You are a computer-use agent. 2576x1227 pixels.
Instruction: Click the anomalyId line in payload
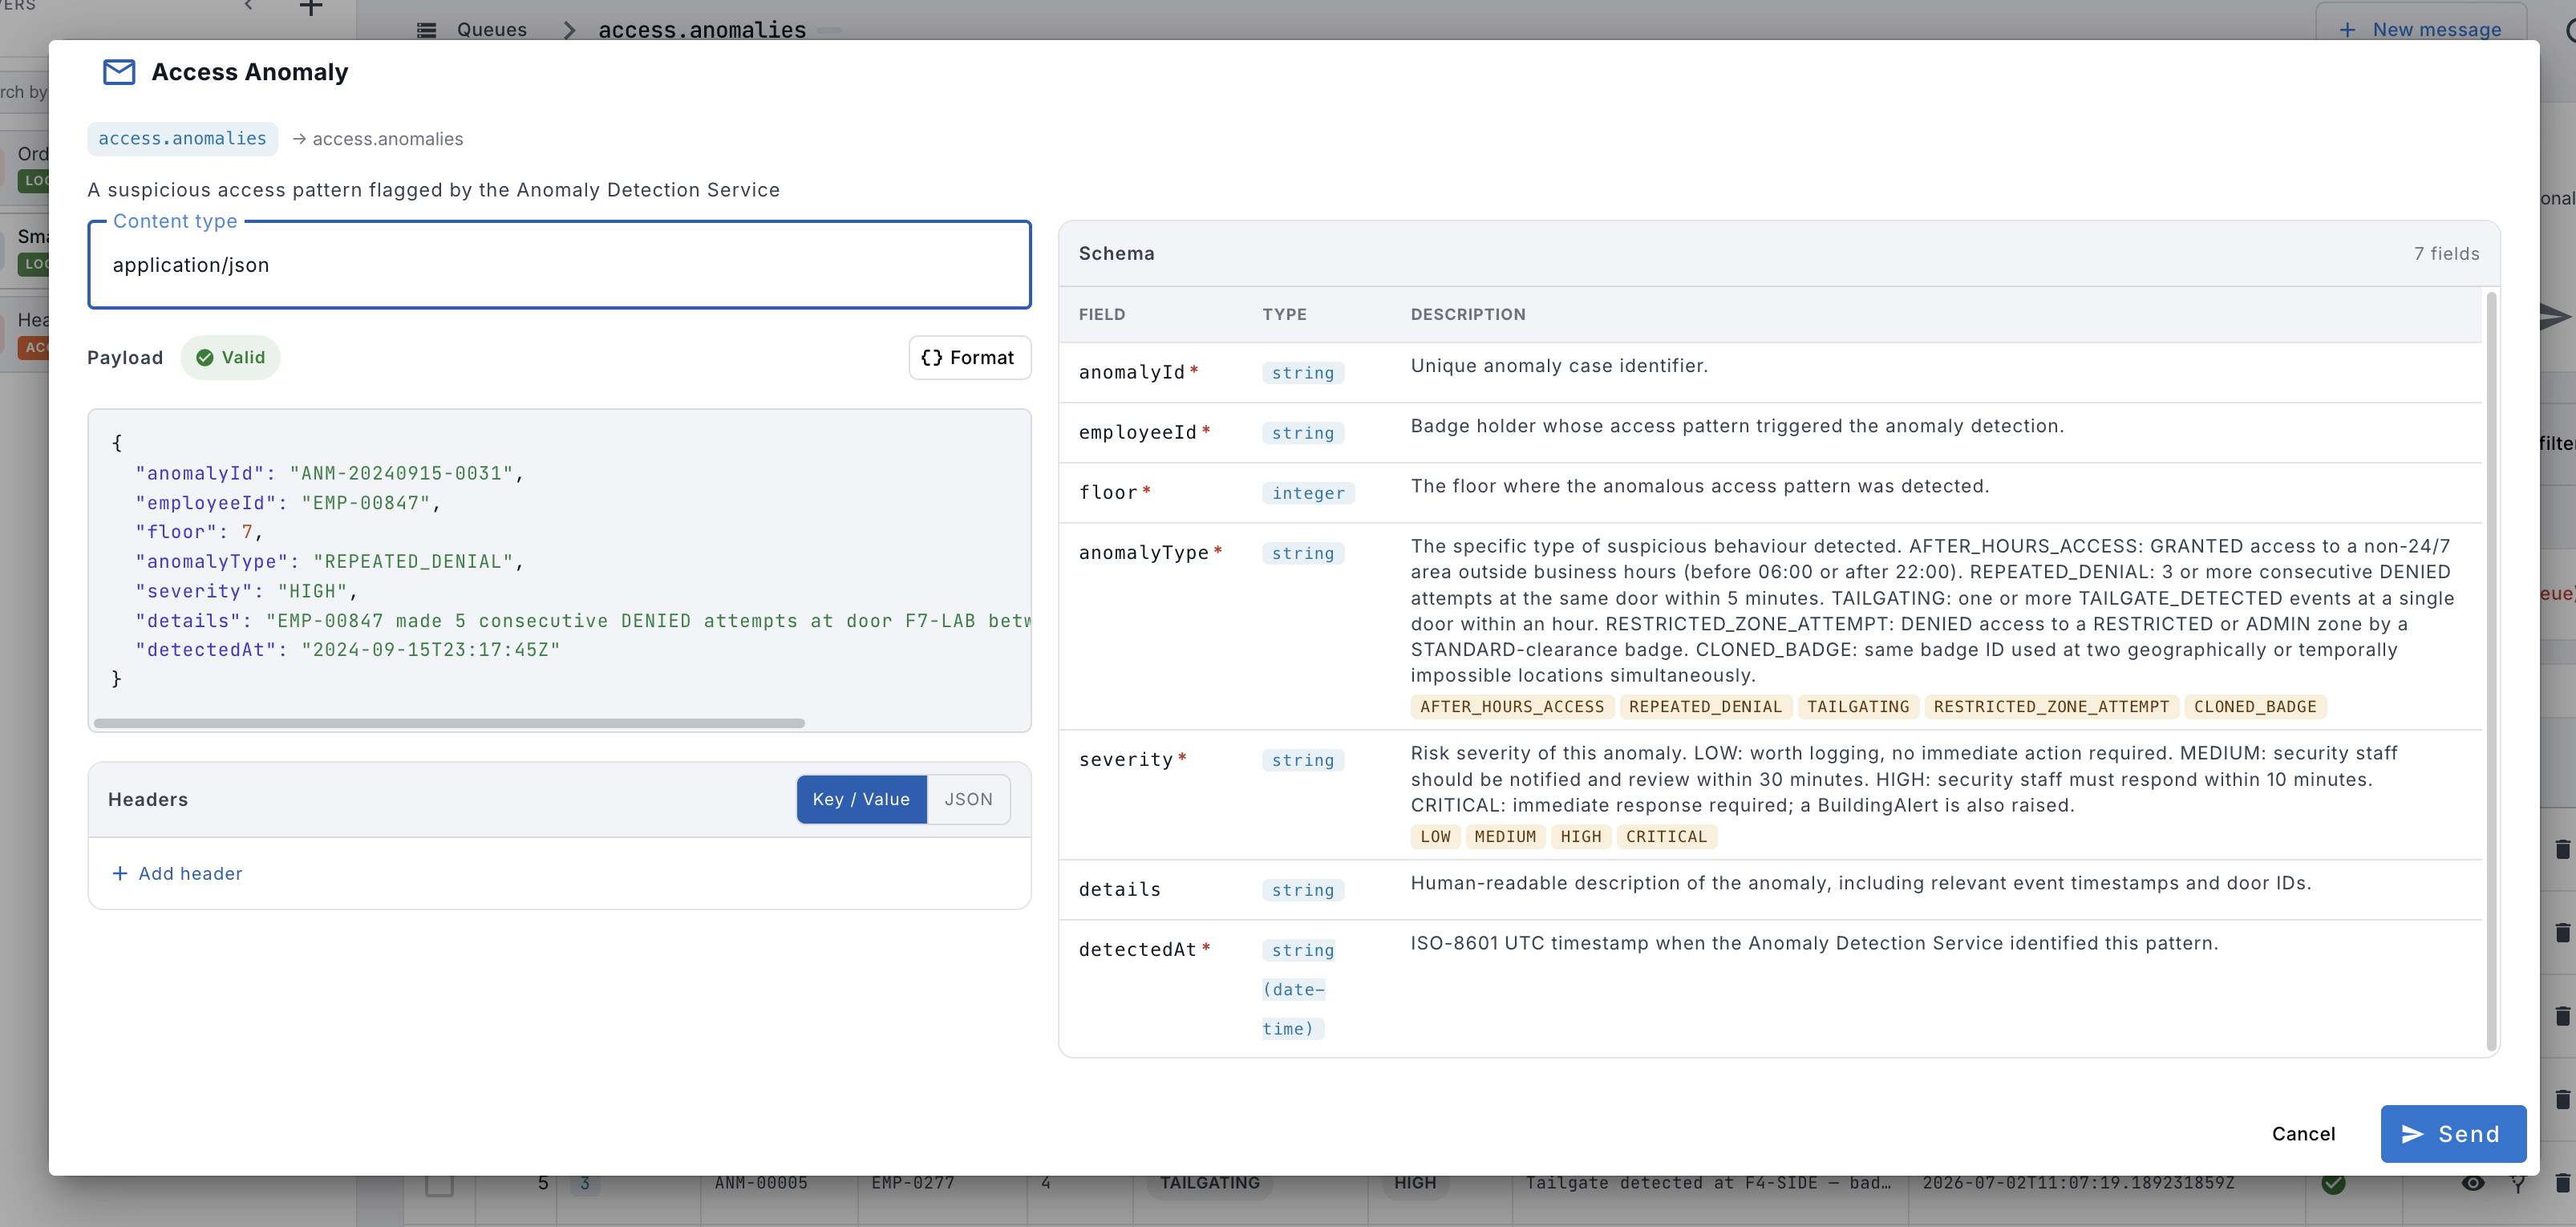[x=330, y=473]
